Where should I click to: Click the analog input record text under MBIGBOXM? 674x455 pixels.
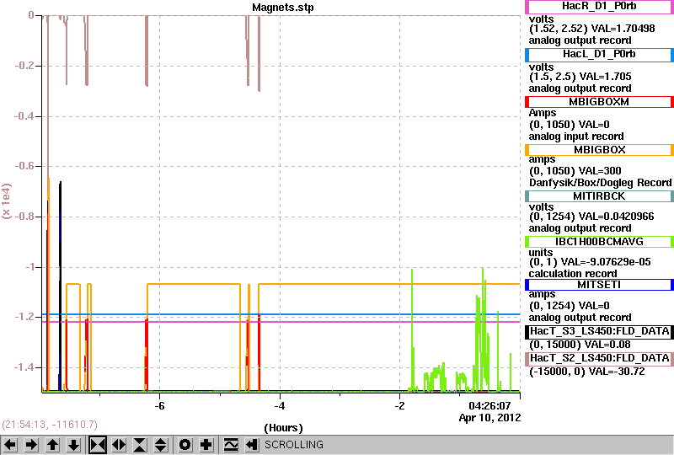click(x=576, y=136)
